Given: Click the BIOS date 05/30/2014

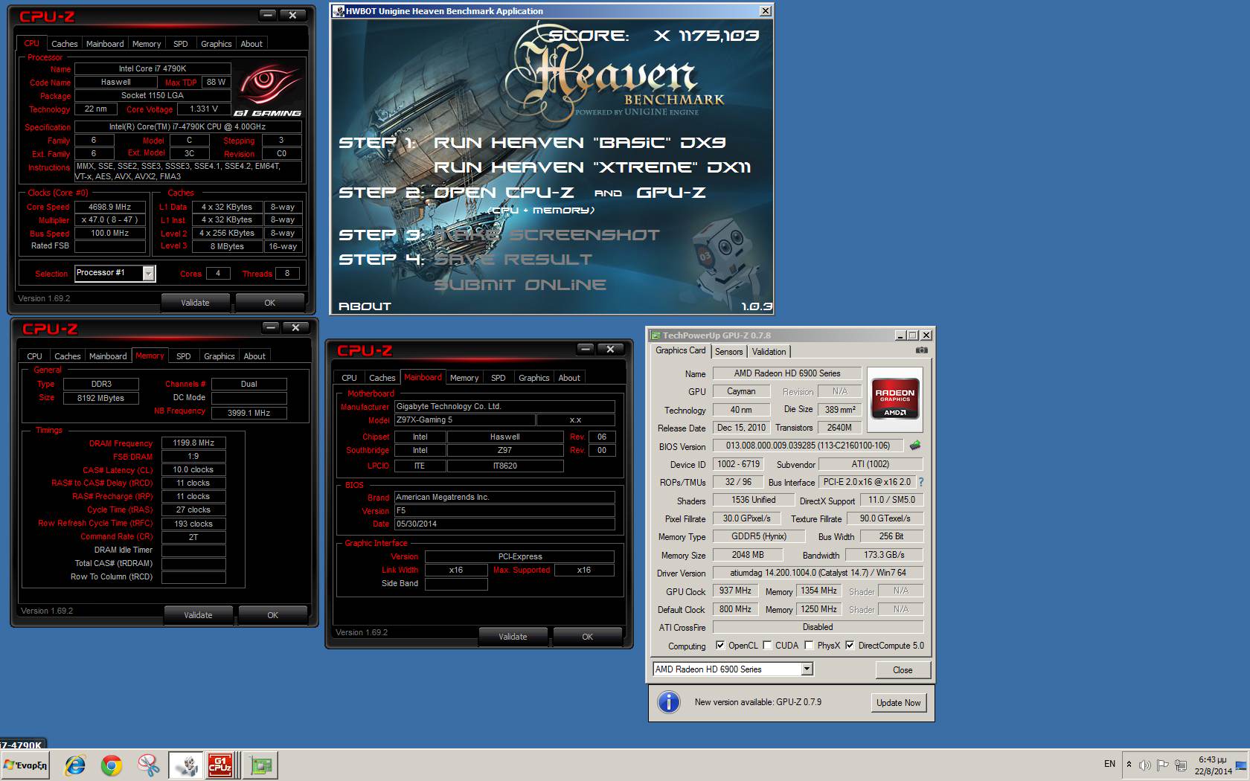Looking at the screenshot, I should pyautogui.click(x=504, y=524).
